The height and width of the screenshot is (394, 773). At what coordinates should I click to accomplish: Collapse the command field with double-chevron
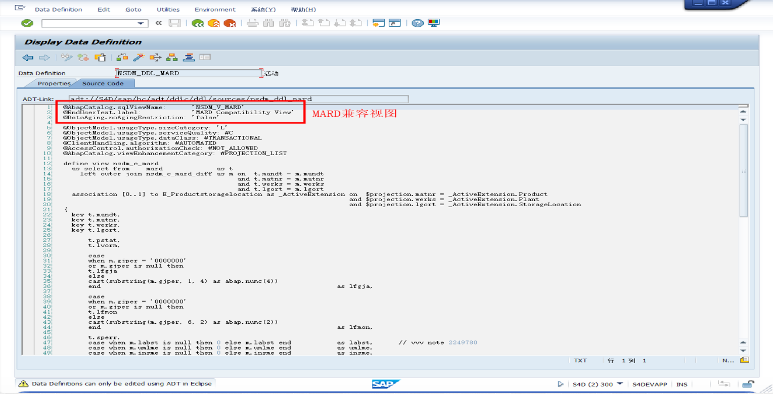[158, 23]
